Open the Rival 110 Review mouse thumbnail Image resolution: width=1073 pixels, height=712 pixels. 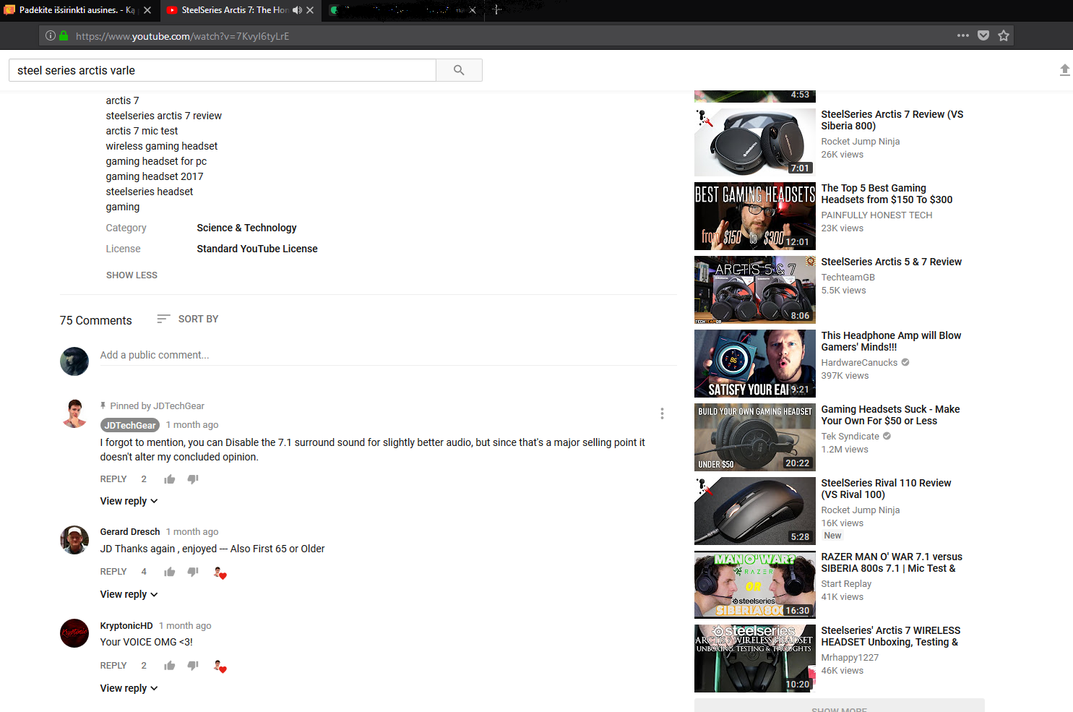click(x=755, y=511)
